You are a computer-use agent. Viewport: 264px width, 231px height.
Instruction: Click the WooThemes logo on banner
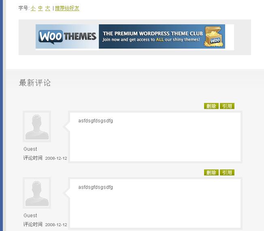67,36
